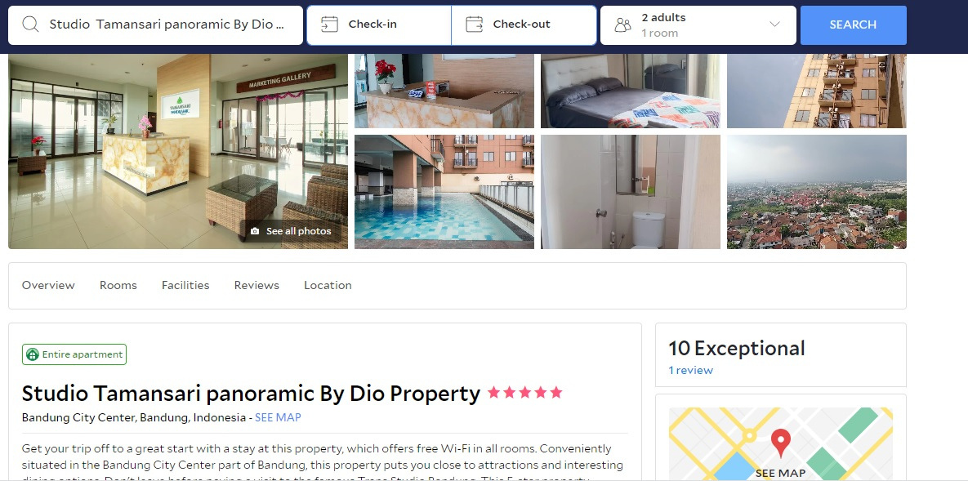Screen dimensions: 968x481
Task: Go to the Location tab
Action: [328, 285]
